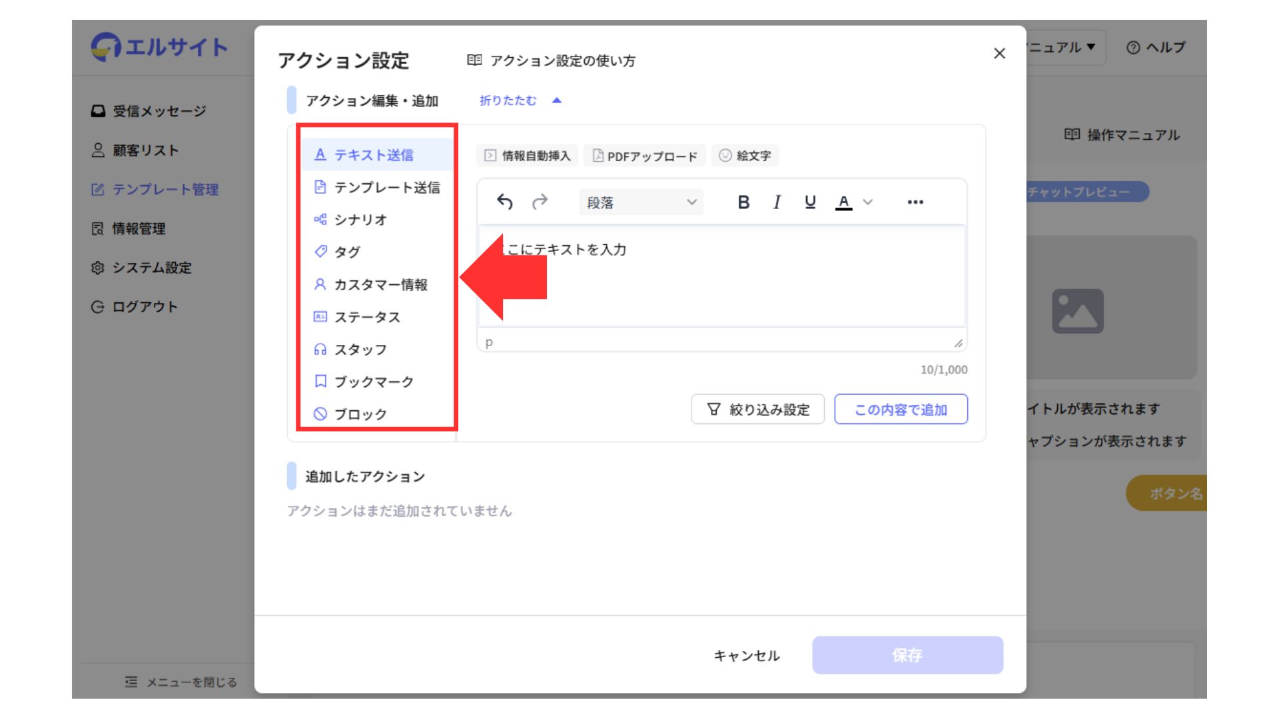This screenshot has height=719, width=1279.
Task: Toggle italic text formatting
Action: [777, 202]
